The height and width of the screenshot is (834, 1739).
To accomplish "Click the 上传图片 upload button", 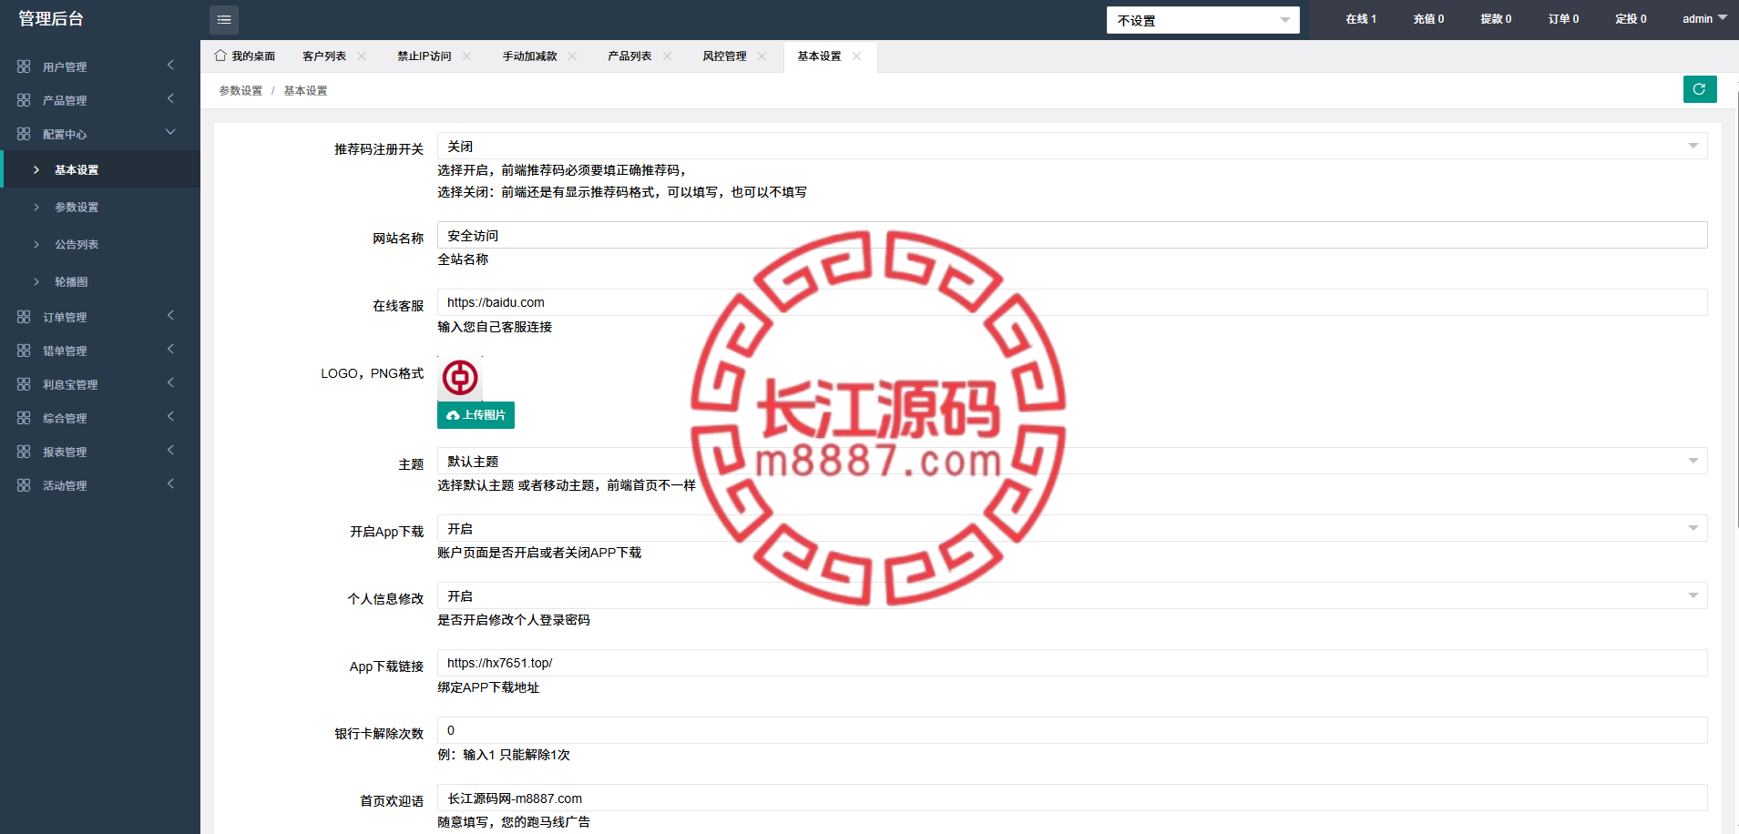I will point(476,415).
